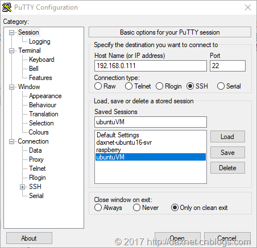Image resolution: width=257 pixels, height=248 pixels.
Task: Choose Serial connection type
Action: [221, 86]
